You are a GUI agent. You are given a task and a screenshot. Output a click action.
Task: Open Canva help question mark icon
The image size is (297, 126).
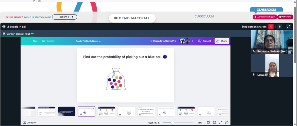click(227, 123)
